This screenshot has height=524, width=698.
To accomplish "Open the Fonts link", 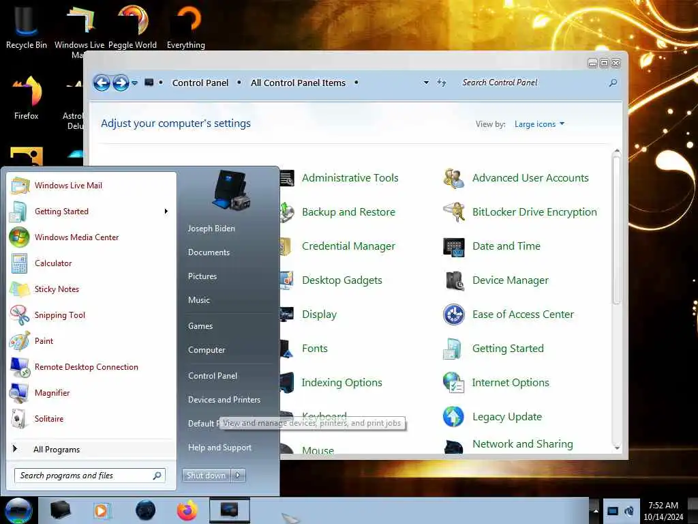I will [x=315, y=349].
